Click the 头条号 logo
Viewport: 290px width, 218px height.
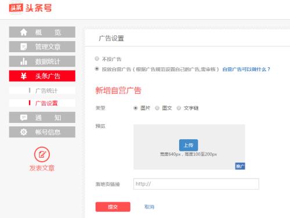click(x=30, y=8)
